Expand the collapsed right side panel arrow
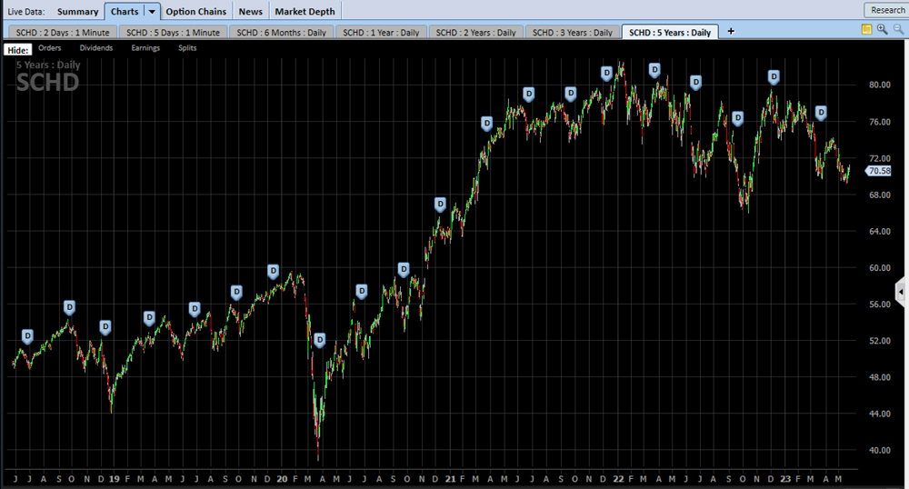The height and width of the screenshot is (489, 909). pos(901,292)
